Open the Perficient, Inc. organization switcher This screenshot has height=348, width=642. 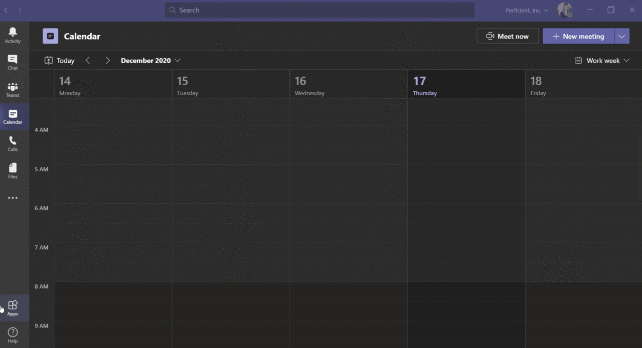tap(527, 10)
